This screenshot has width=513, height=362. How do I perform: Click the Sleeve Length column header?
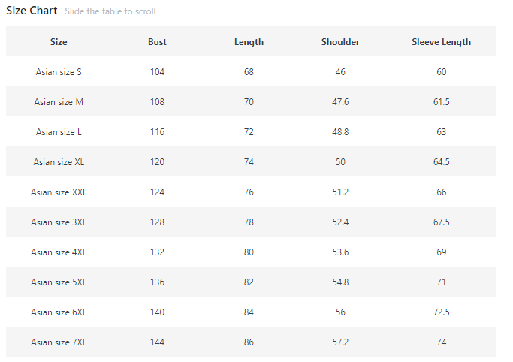[441, 42]
